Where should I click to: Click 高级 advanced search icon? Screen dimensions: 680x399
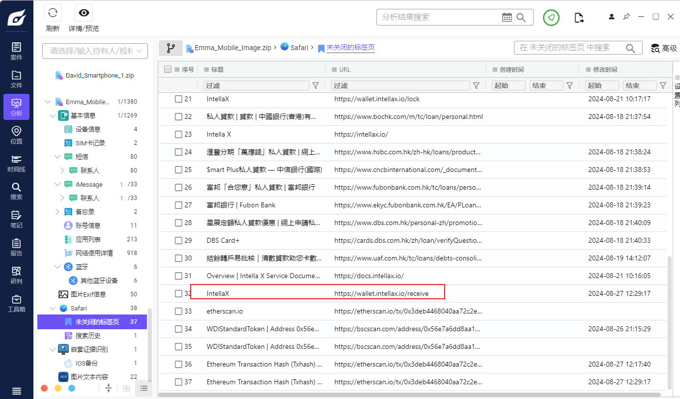pyautogui.click(x=655, y=48)
